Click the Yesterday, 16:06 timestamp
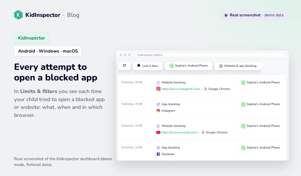Screen dimensions: 301x176 tap(132, 147)
